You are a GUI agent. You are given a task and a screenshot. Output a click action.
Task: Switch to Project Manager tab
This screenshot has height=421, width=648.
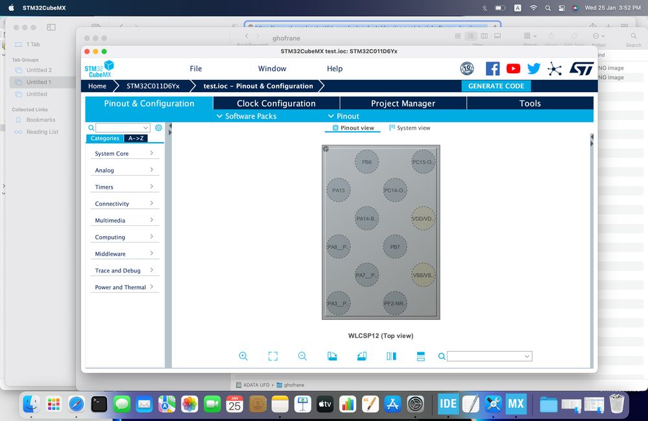tap(403, 103)
